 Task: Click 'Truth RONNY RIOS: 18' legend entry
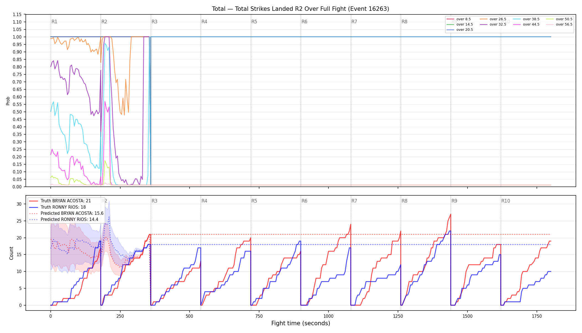pyautogui.click(x=58, y=207)
